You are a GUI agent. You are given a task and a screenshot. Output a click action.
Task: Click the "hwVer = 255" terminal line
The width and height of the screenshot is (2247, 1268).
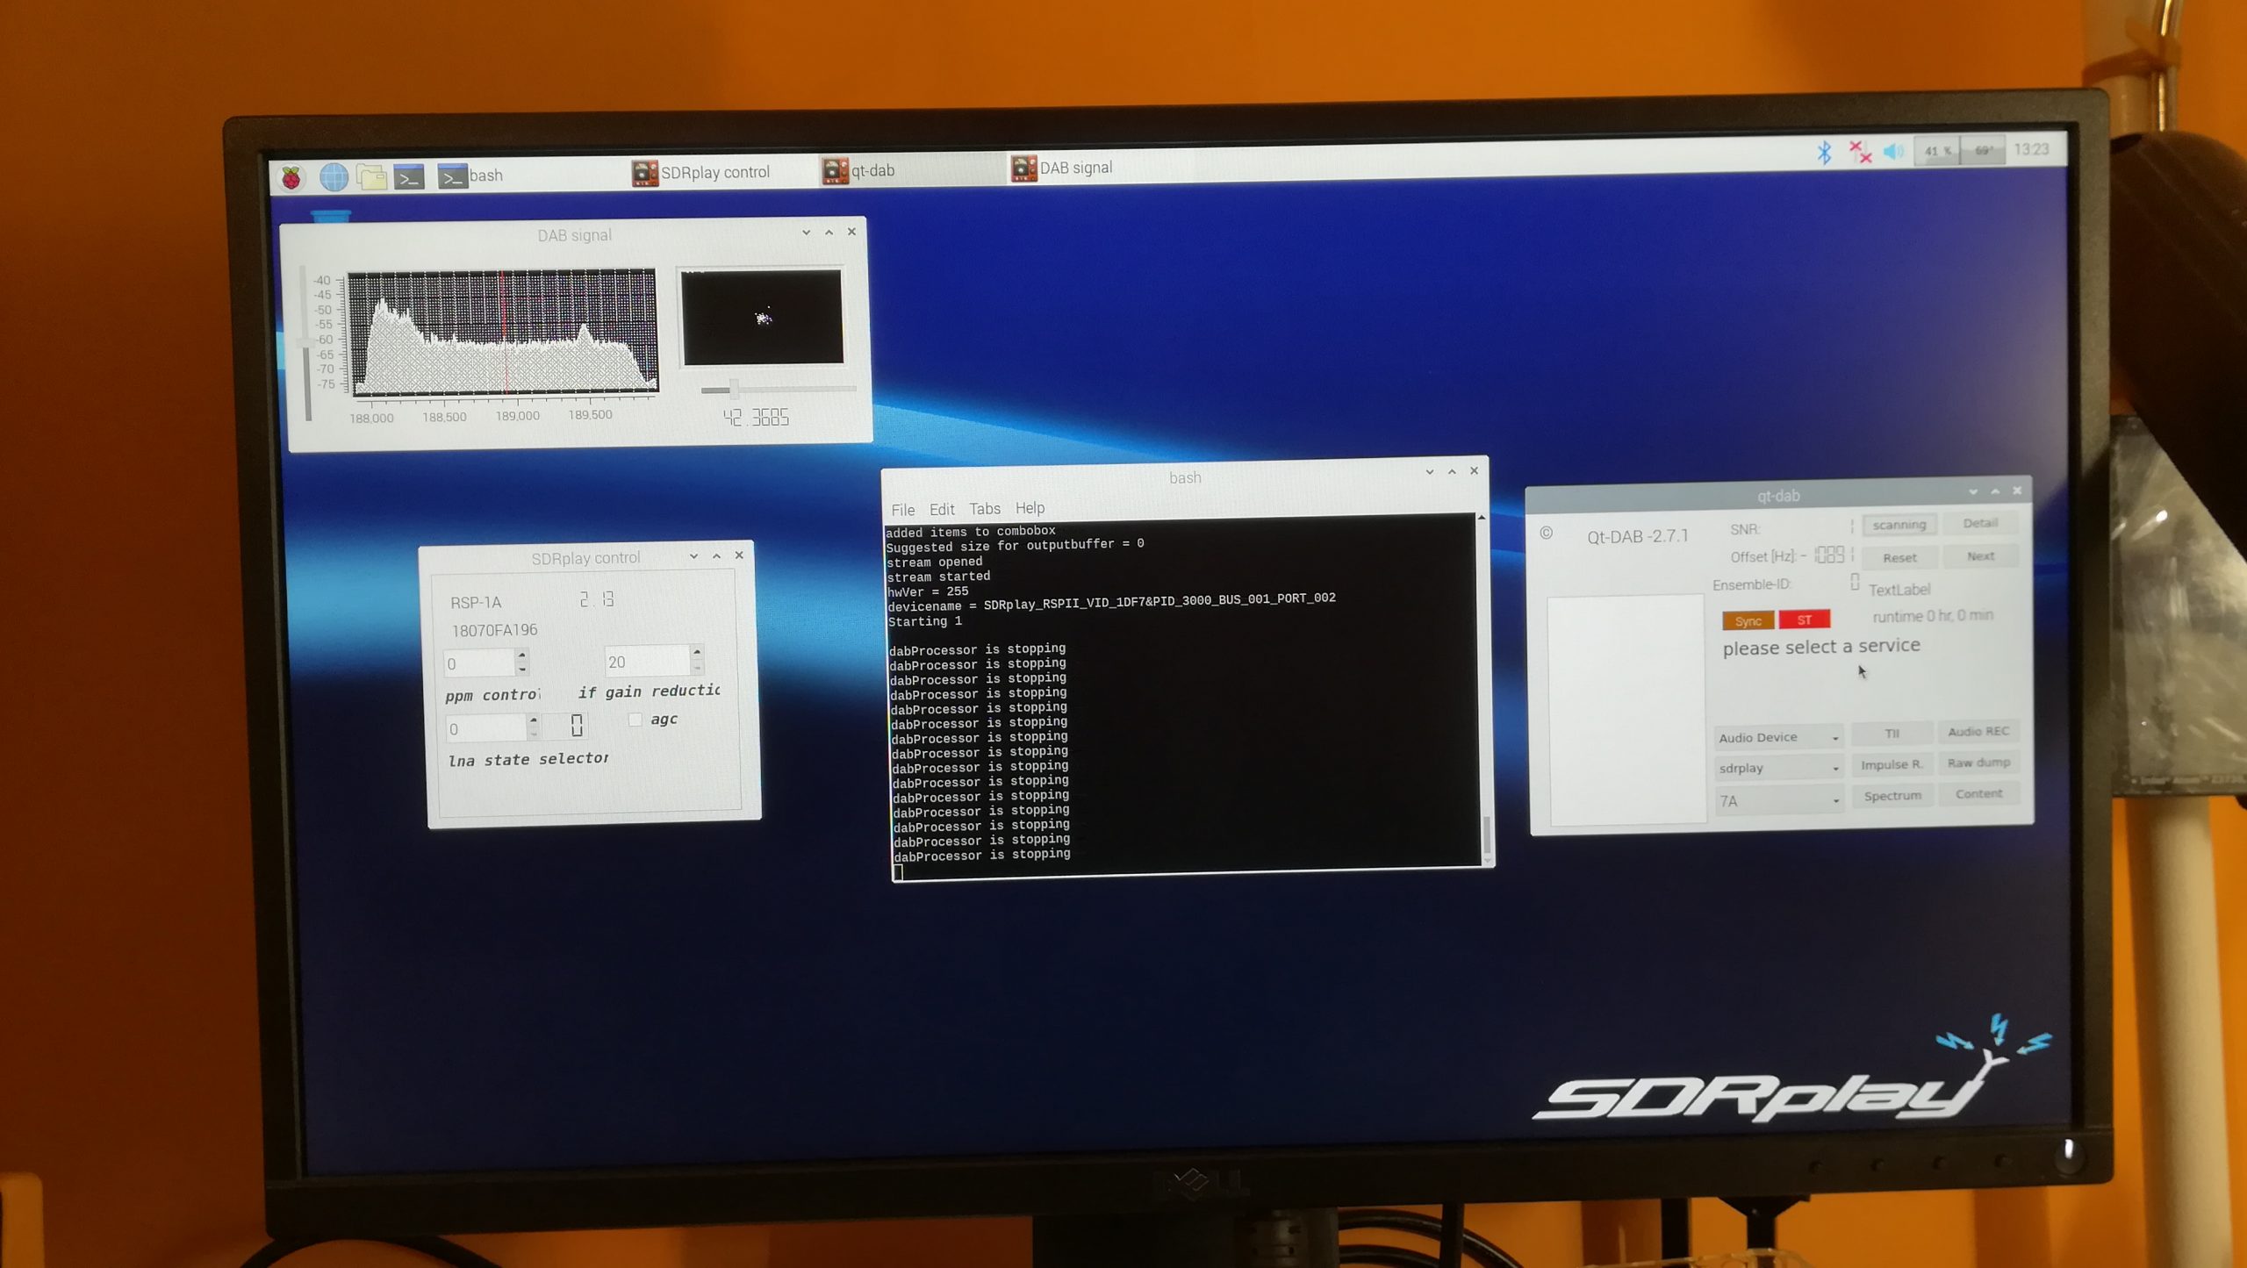click(x=927, y=592)
